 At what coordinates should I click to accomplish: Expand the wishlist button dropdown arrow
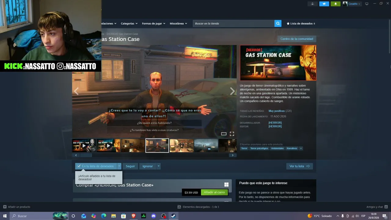pos(119,166)
